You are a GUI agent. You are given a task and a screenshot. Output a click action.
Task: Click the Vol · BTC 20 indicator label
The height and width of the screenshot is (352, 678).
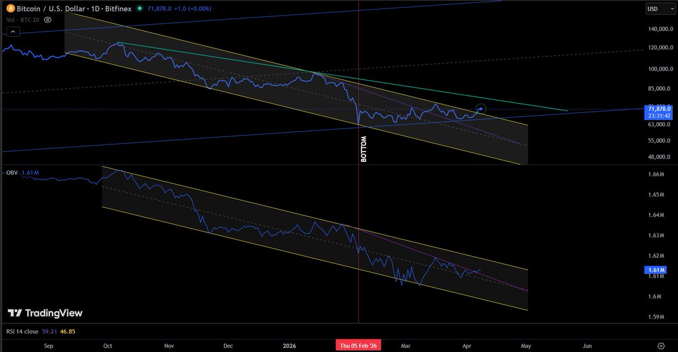point(23,19)
